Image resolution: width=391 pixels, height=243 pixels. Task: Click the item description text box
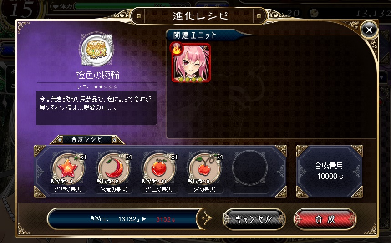pos(96,108)
